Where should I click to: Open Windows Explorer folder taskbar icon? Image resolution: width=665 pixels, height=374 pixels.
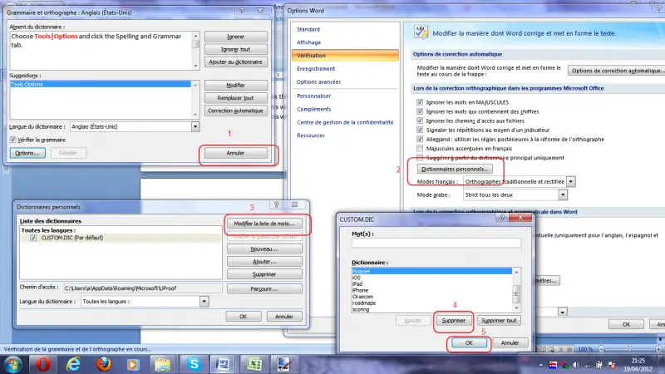(162, 364)
